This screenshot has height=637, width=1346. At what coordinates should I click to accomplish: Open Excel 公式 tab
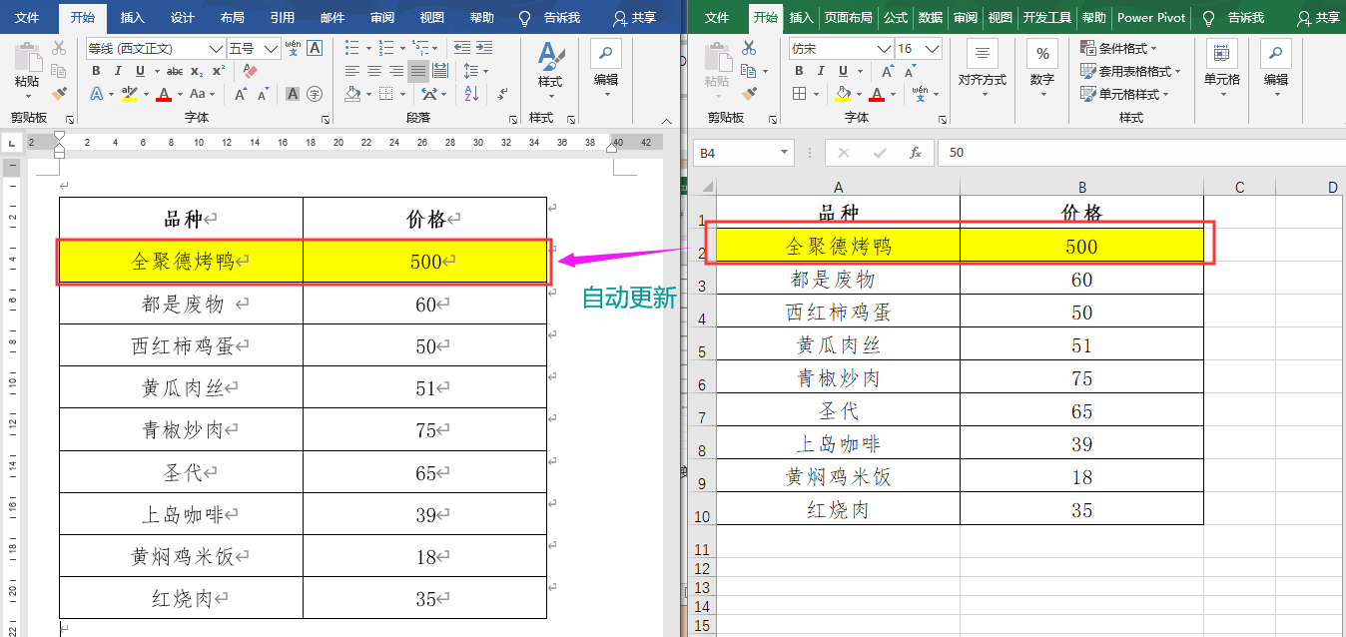point(896,18)
